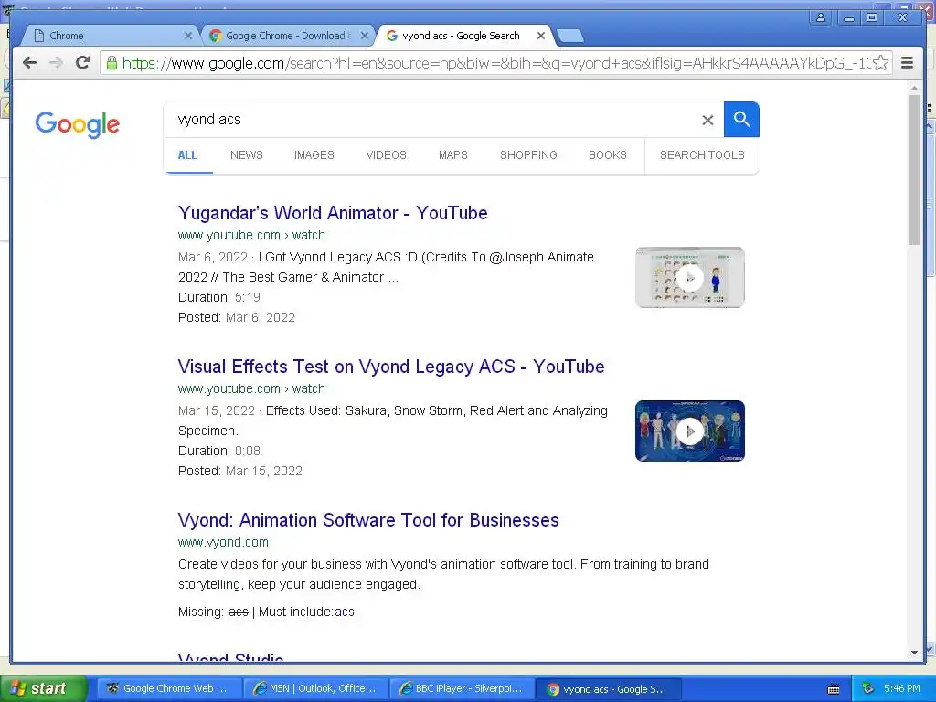
Task: Play the Yugandar's World Animator video thumbnail
Action: pyautogui.click(x=690, y=278)
